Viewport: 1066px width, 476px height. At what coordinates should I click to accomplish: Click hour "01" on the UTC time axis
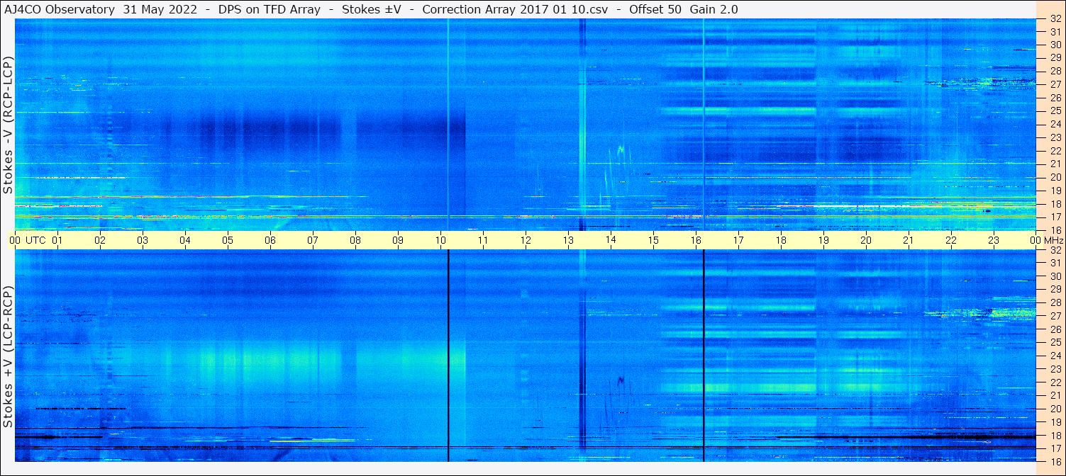pyautogui.click(x=57, y=240)
